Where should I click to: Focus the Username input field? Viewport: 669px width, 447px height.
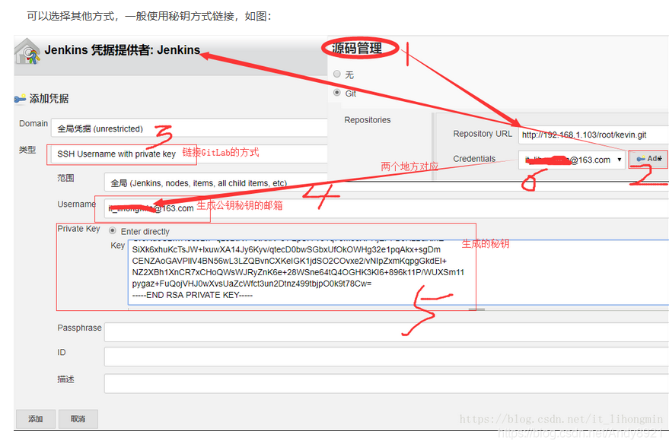click(x=386, y=208)
